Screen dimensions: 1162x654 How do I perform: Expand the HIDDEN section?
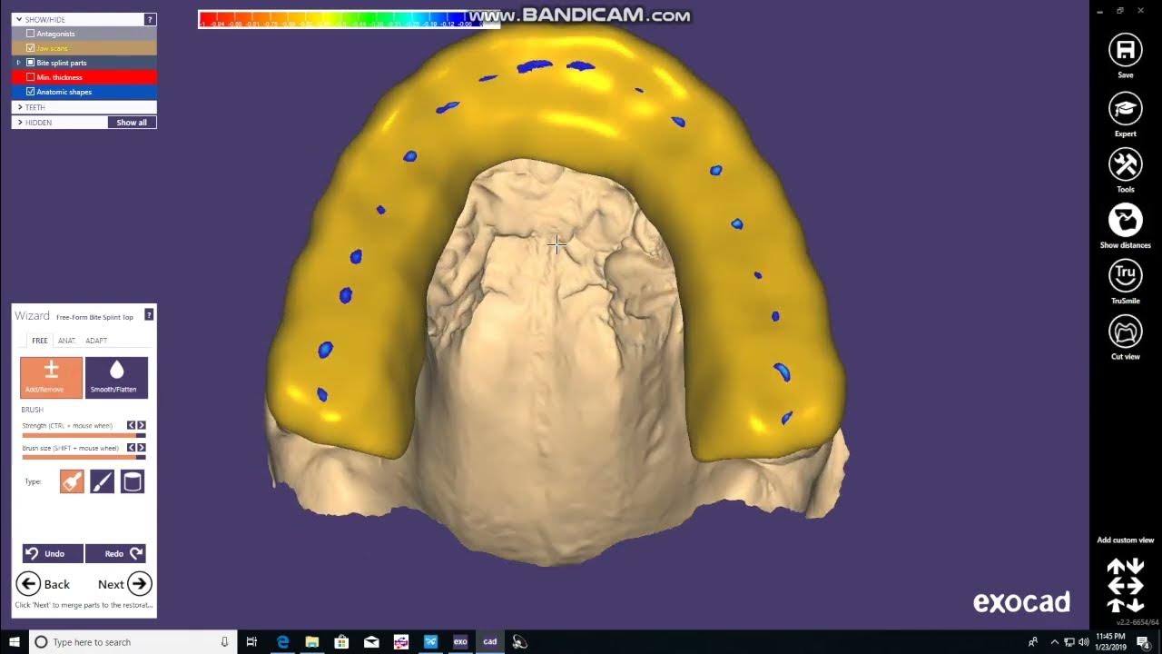point(20,122)
